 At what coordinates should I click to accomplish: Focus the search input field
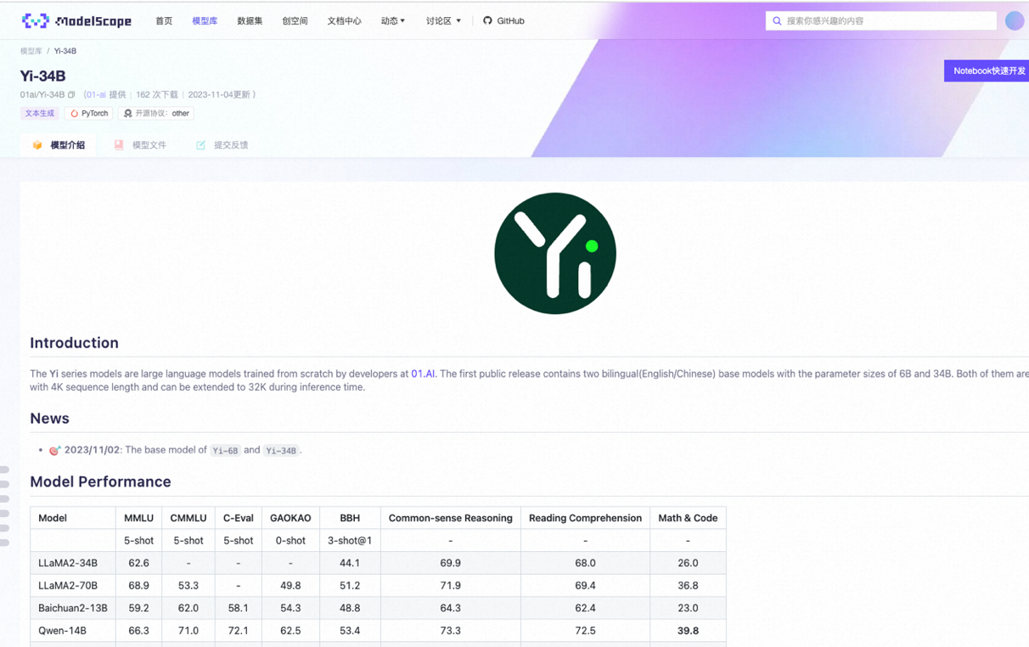[887, 20]
